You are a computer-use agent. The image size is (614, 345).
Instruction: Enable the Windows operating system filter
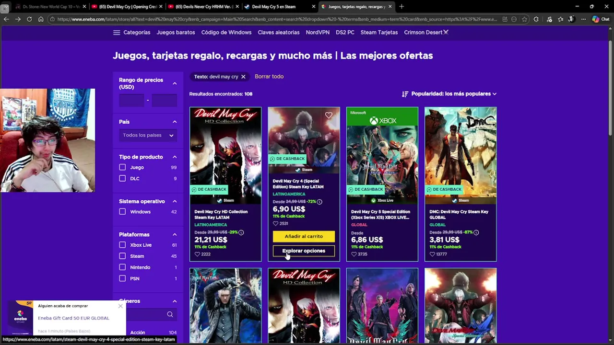click(122, 212)
